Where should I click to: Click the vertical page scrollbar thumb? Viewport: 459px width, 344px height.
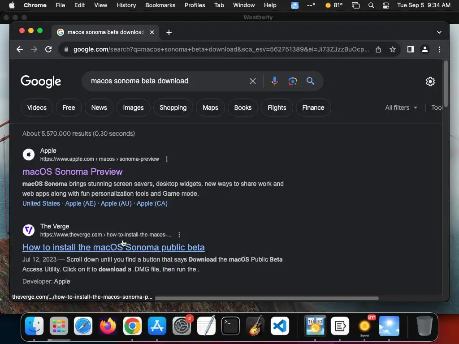coord(446,83)
